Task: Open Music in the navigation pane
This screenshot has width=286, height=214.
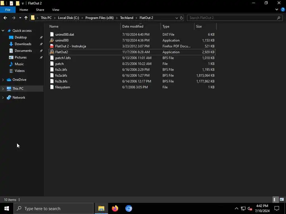Action: pos(19,64)
